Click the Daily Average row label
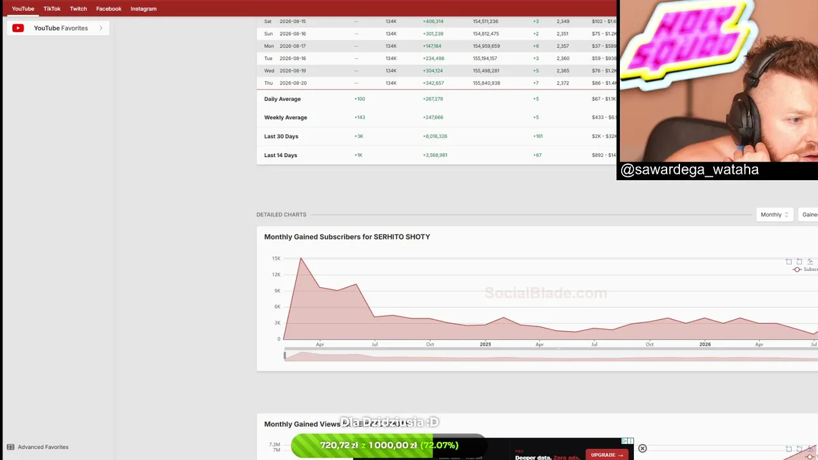 click(282, 99)
